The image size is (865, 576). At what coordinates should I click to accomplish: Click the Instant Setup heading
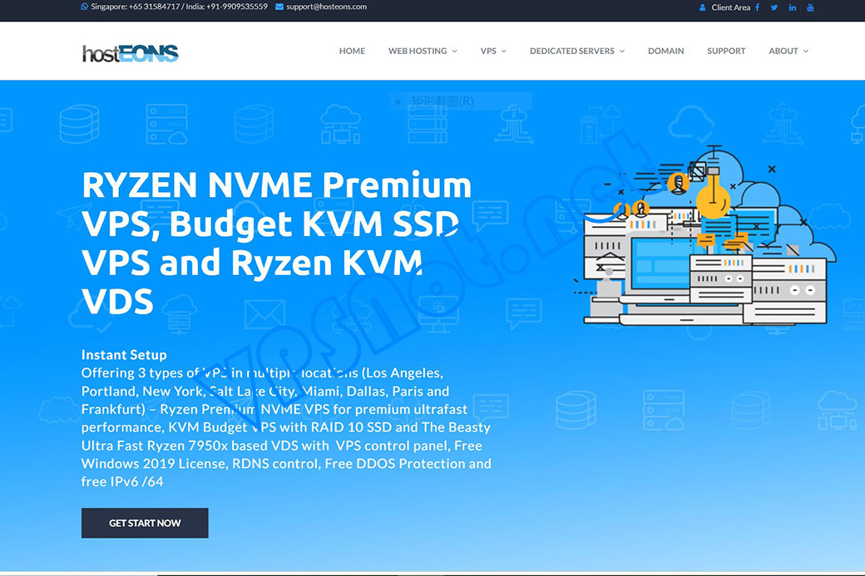[x=124, y=354]
